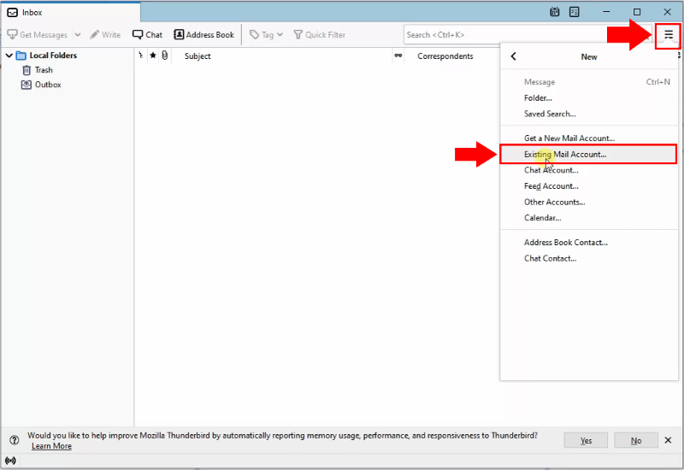Select Saved Search... menu entry

589,114
